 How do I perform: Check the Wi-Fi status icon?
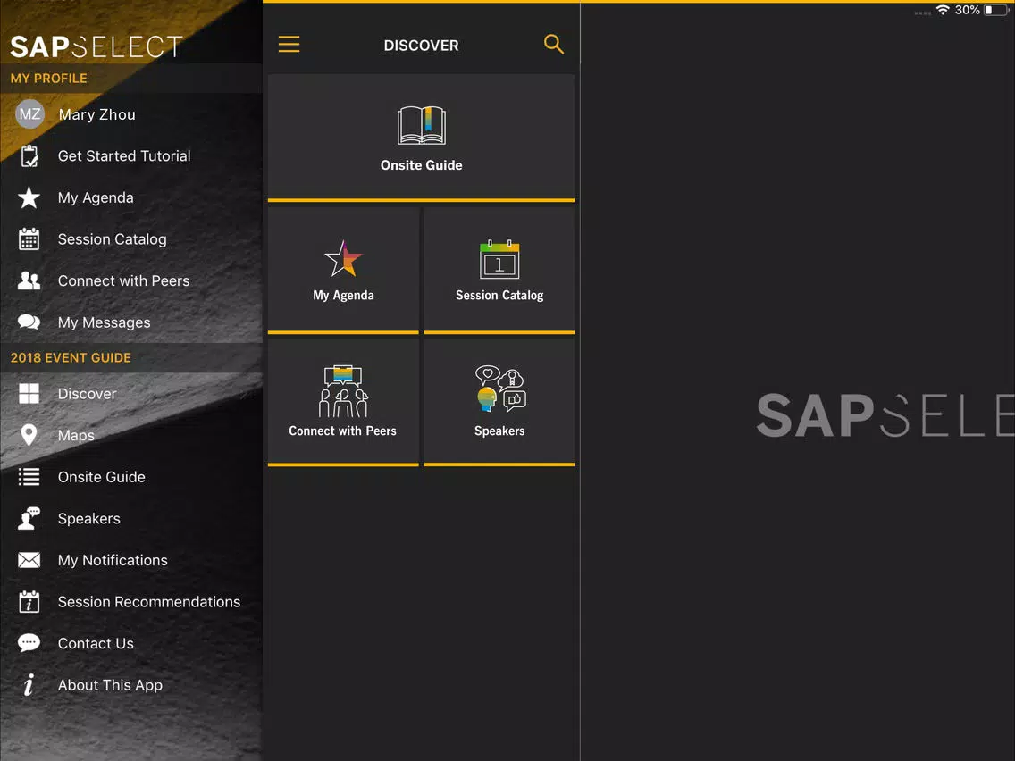tap(943, 10)
